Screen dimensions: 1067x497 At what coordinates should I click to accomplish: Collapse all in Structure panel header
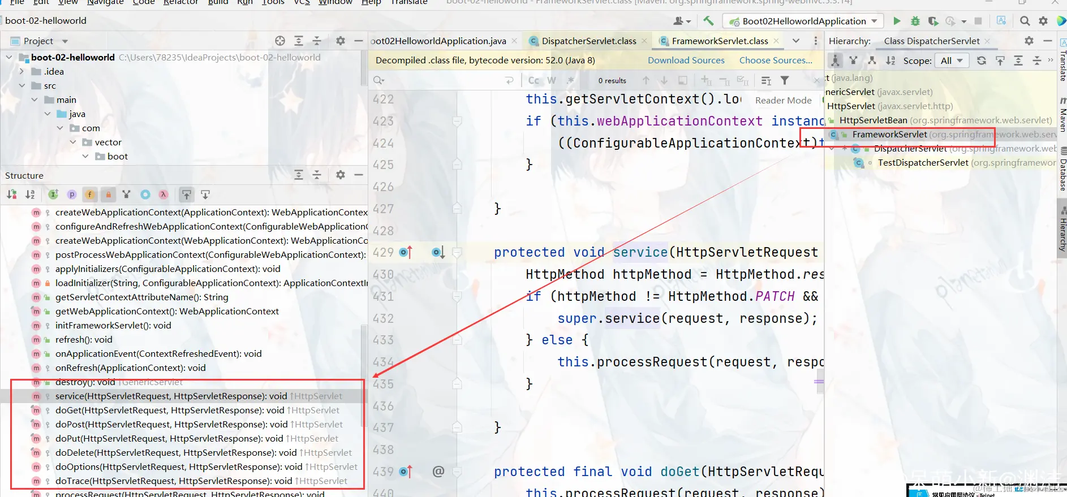click(317, 175)
